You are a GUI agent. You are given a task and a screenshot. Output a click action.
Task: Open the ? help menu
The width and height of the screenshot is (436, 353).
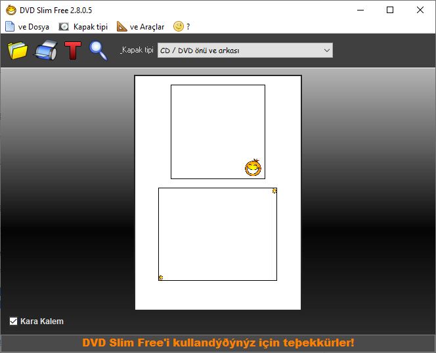pyautogui.click(x=182, y=27)
